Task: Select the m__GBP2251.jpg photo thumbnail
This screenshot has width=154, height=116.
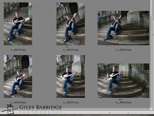Action: click(x=71, y=76)
